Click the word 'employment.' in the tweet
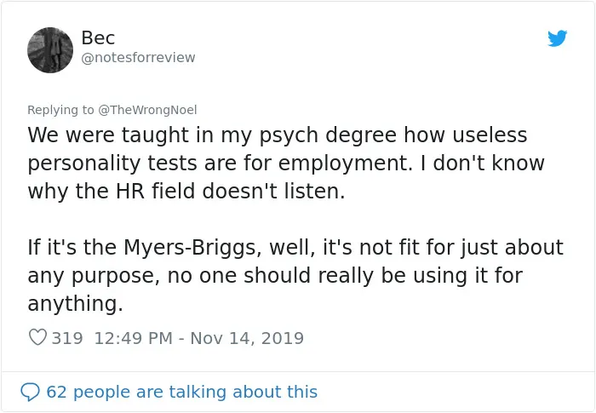The height and width of the screenshot is (413, 596). pos(346,163)
